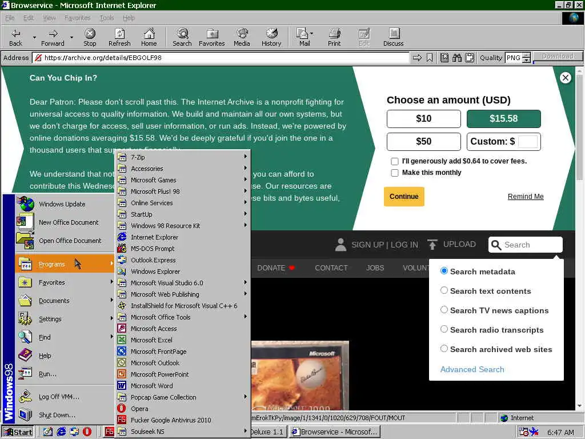The image size is (585, 439).
Task: Refresh the current page
Action: (x=119, y=37)
